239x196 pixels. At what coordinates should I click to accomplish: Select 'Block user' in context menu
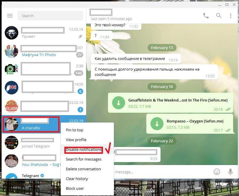click(87, 188)
